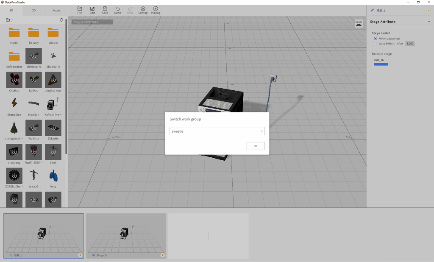Refresh the asset library list

(x=61, y=20)
